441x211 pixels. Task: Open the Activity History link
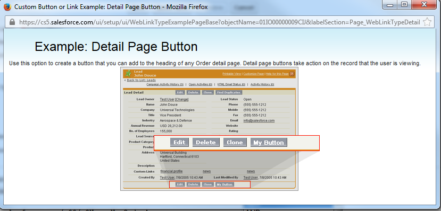[262, 84]
